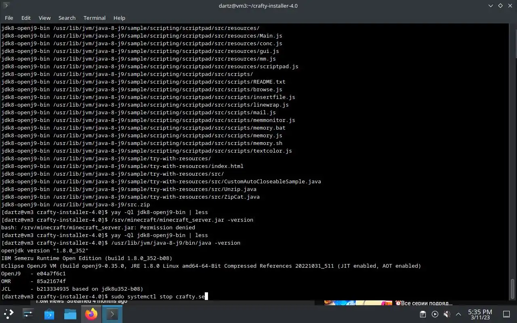The height and width of the screenshot is (323, 517).
Task: Expand hidden system tray icons
Action: click(458, 314)
